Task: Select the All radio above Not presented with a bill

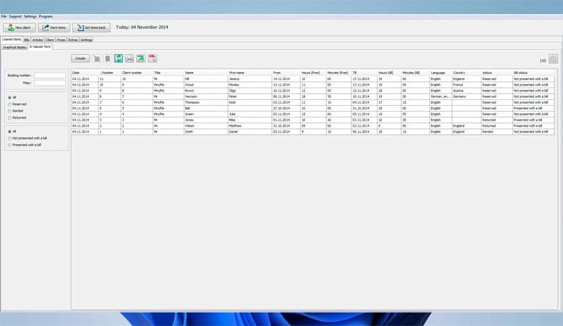Action: pyautogui.click(x=9, y=132)
